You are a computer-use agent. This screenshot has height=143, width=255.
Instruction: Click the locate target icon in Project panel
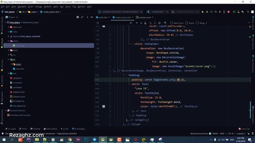78,17
